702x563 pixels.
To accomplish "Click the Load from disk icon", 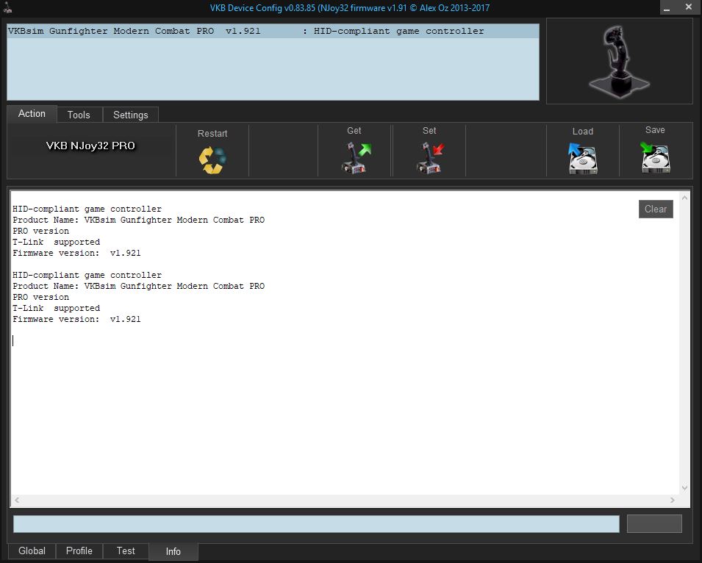I will click(x=583, y=158).
